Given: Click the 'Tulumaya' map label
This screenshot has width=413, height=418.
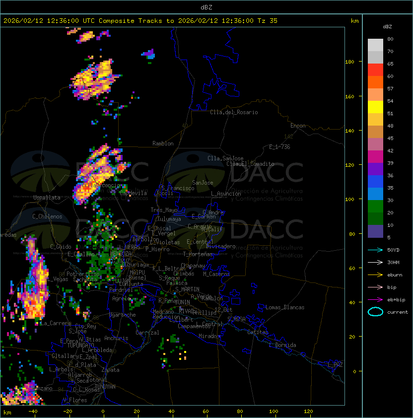Looking at the screenshot, I should point(169,219).
